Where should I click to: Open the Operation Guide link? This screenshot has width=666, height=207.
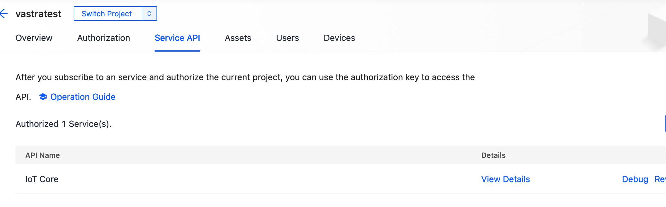coord(83,97)
